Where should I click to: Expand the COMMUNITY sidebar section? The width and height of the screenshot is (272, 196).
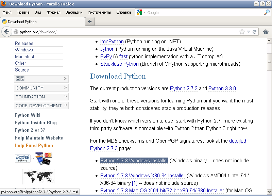(x=41, y=88)
